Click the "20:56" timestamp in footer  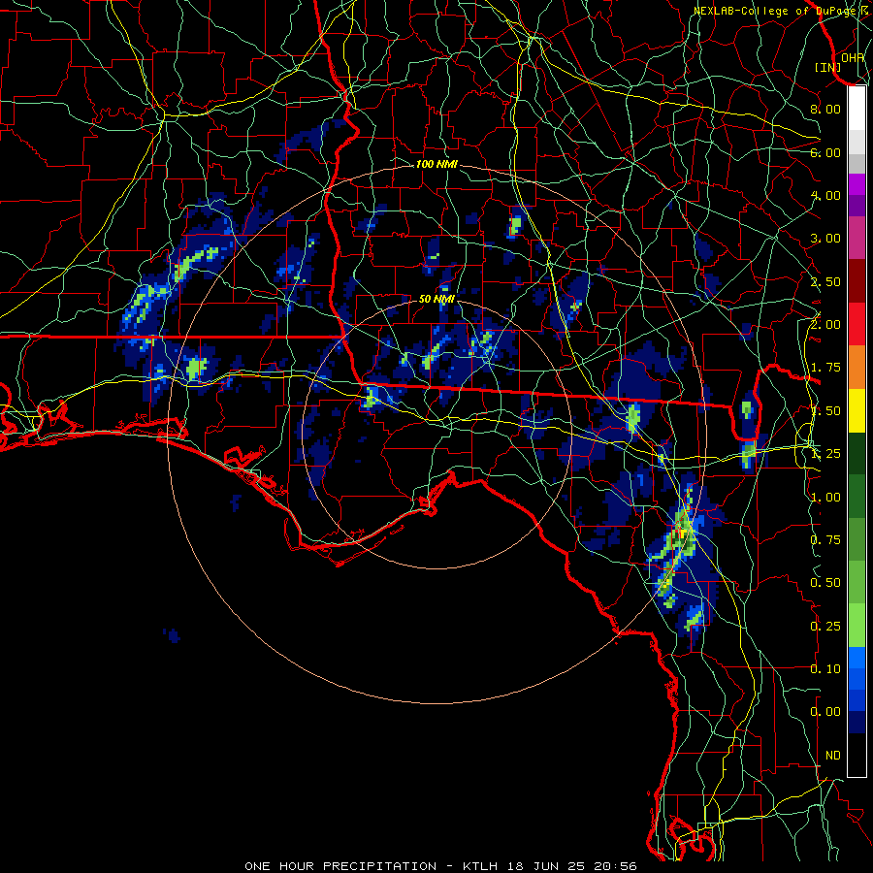(615, 866)
